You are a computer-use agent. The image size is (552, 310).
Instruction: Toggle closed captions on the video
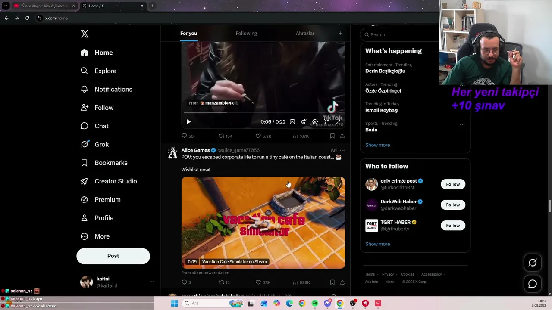(292, 122)
